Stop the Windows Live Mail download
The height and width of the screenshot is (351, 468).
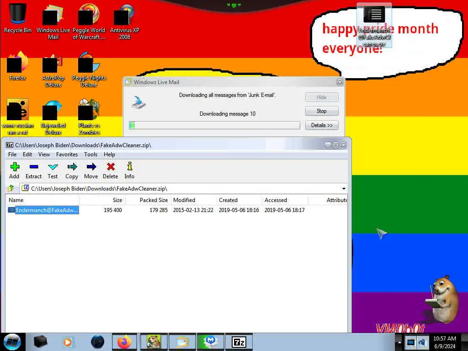pos(322,111)
